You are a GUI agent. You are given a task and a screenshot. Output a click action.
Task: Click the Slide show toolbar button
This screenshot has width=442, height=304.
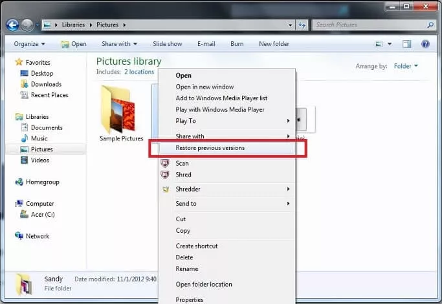tap(168, 44)
